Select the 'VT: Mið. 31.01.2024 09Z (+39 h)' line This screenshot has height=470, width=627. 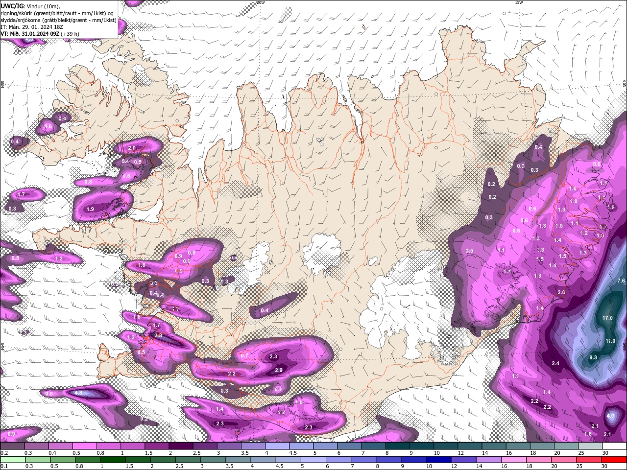[x=40, y=34]
